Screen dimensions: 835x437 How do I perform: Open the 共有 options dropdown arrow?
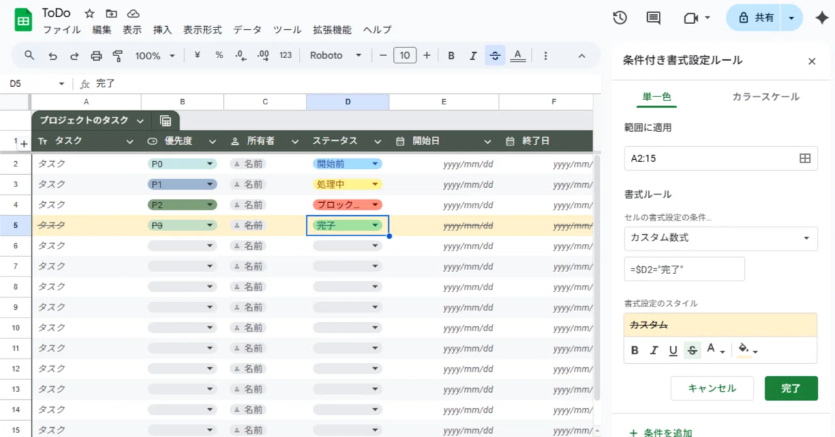(791, 18)
